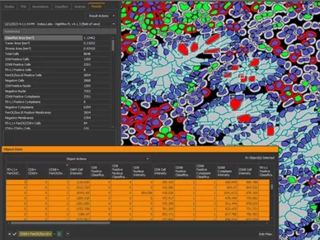Select the Negative Cells row

57,80
